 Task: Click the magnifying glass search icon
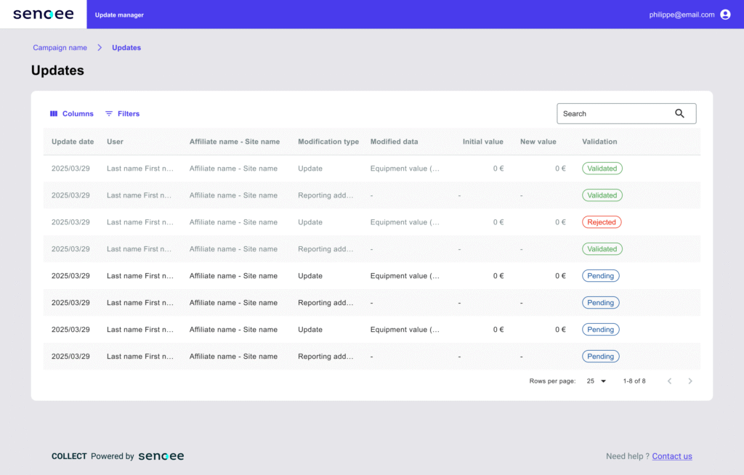(679, 113)
